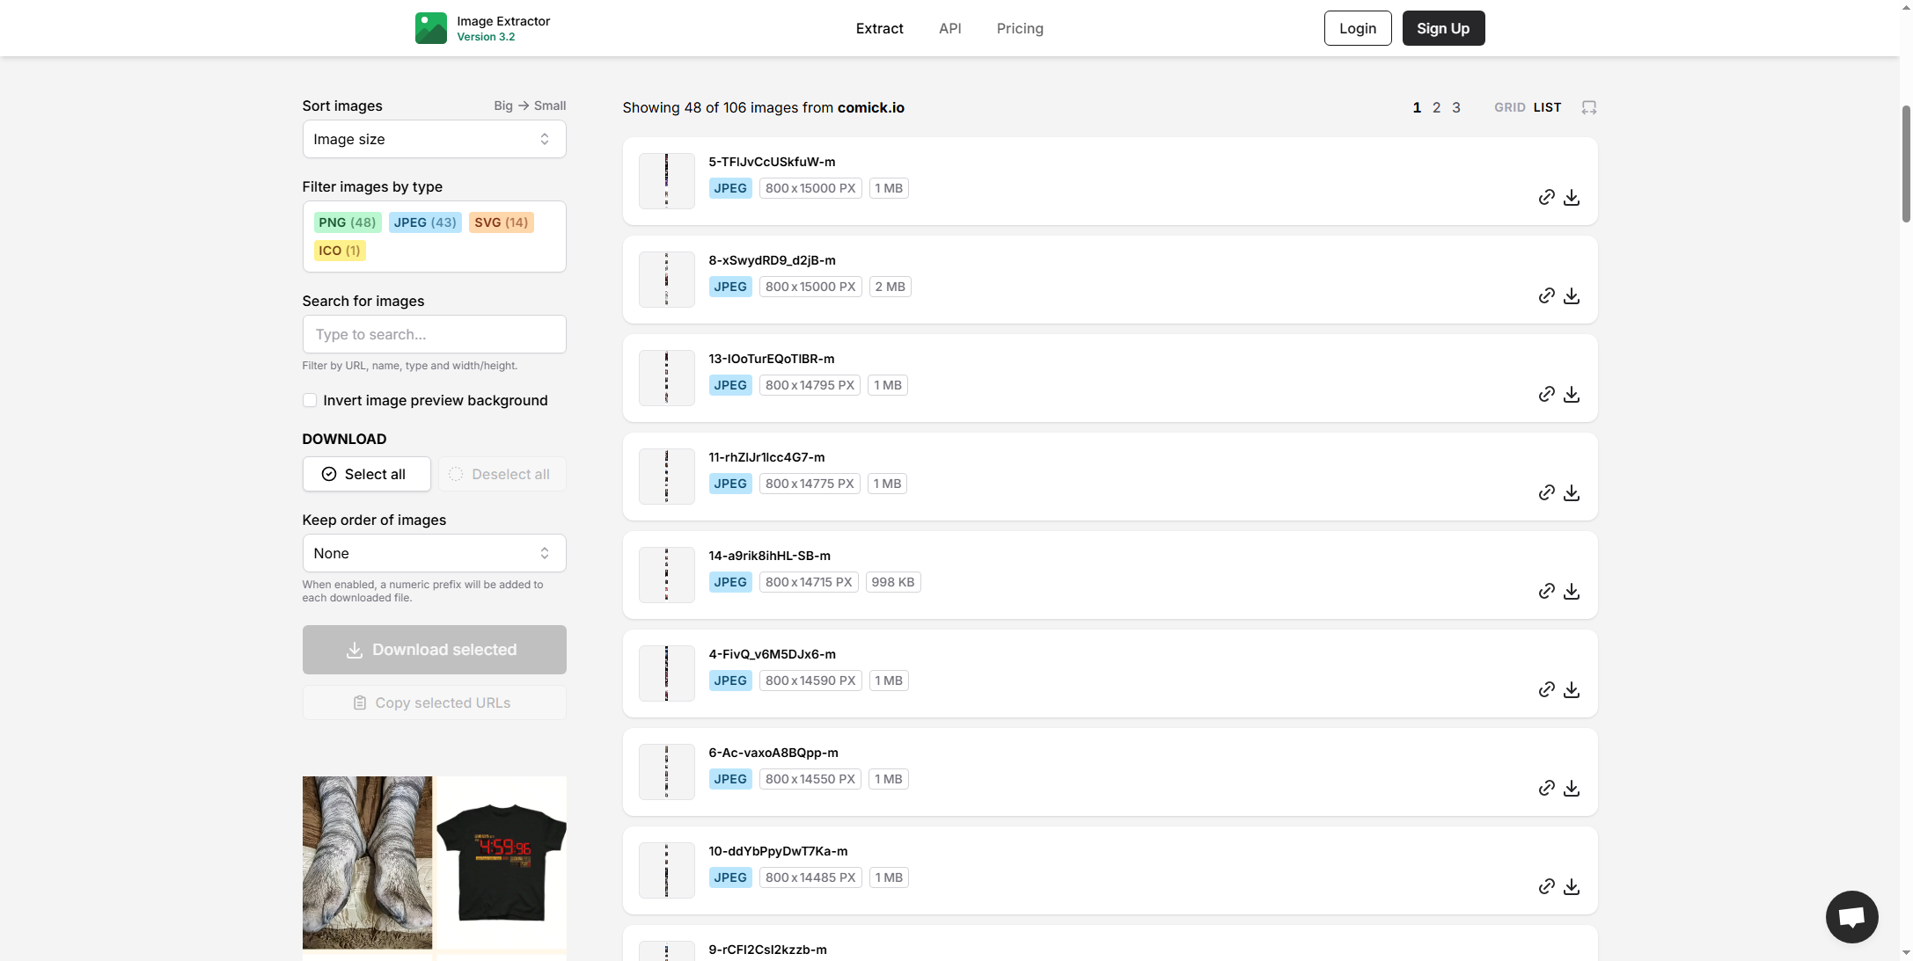
Task: Go to results page 1
Action: coord(1417,107)
